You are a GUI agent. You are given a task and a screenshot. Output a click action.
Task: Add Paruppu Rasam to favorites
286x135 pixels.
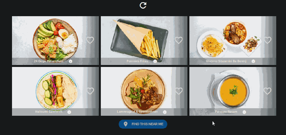pyautogui.click(x=268, y=91)
